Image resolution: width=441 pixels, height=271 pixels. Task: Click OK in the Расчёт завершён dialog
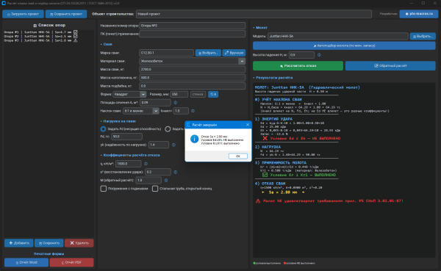coord(238,156)
